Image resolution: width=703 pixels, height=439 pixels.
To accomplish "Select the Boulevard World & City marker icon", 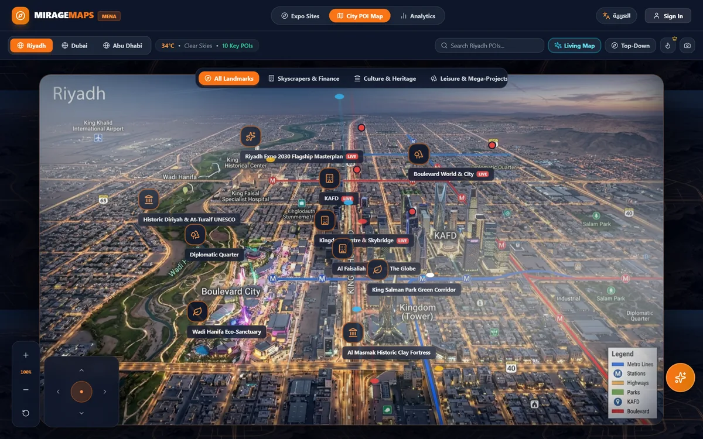I will [419, 155].
